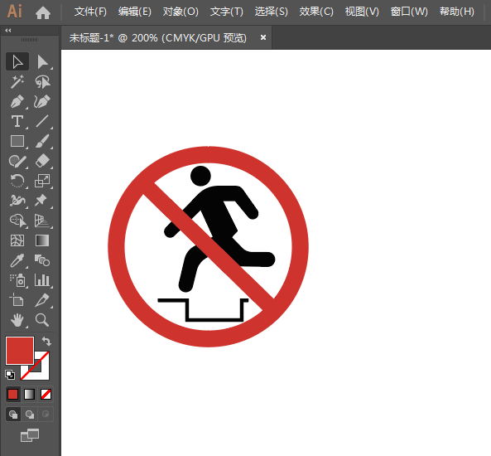Click the red fill color swatch

tap(19, 351)
